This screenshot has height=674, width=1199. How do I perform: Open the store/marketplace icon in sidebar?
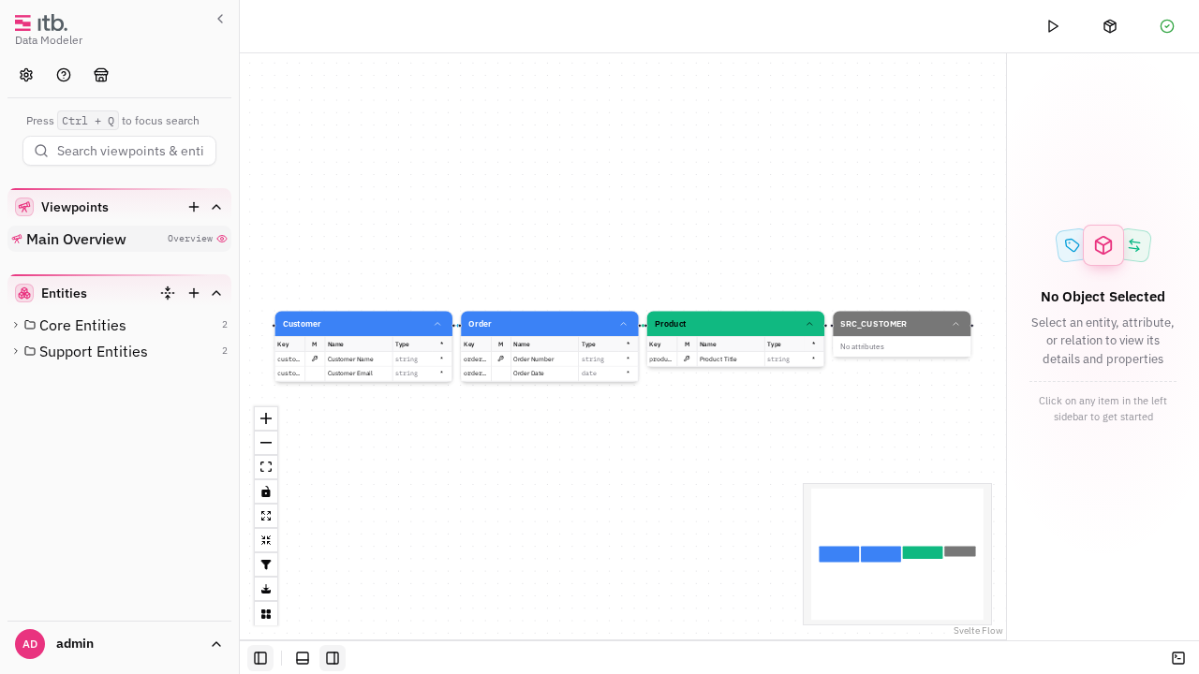point(101,75)
